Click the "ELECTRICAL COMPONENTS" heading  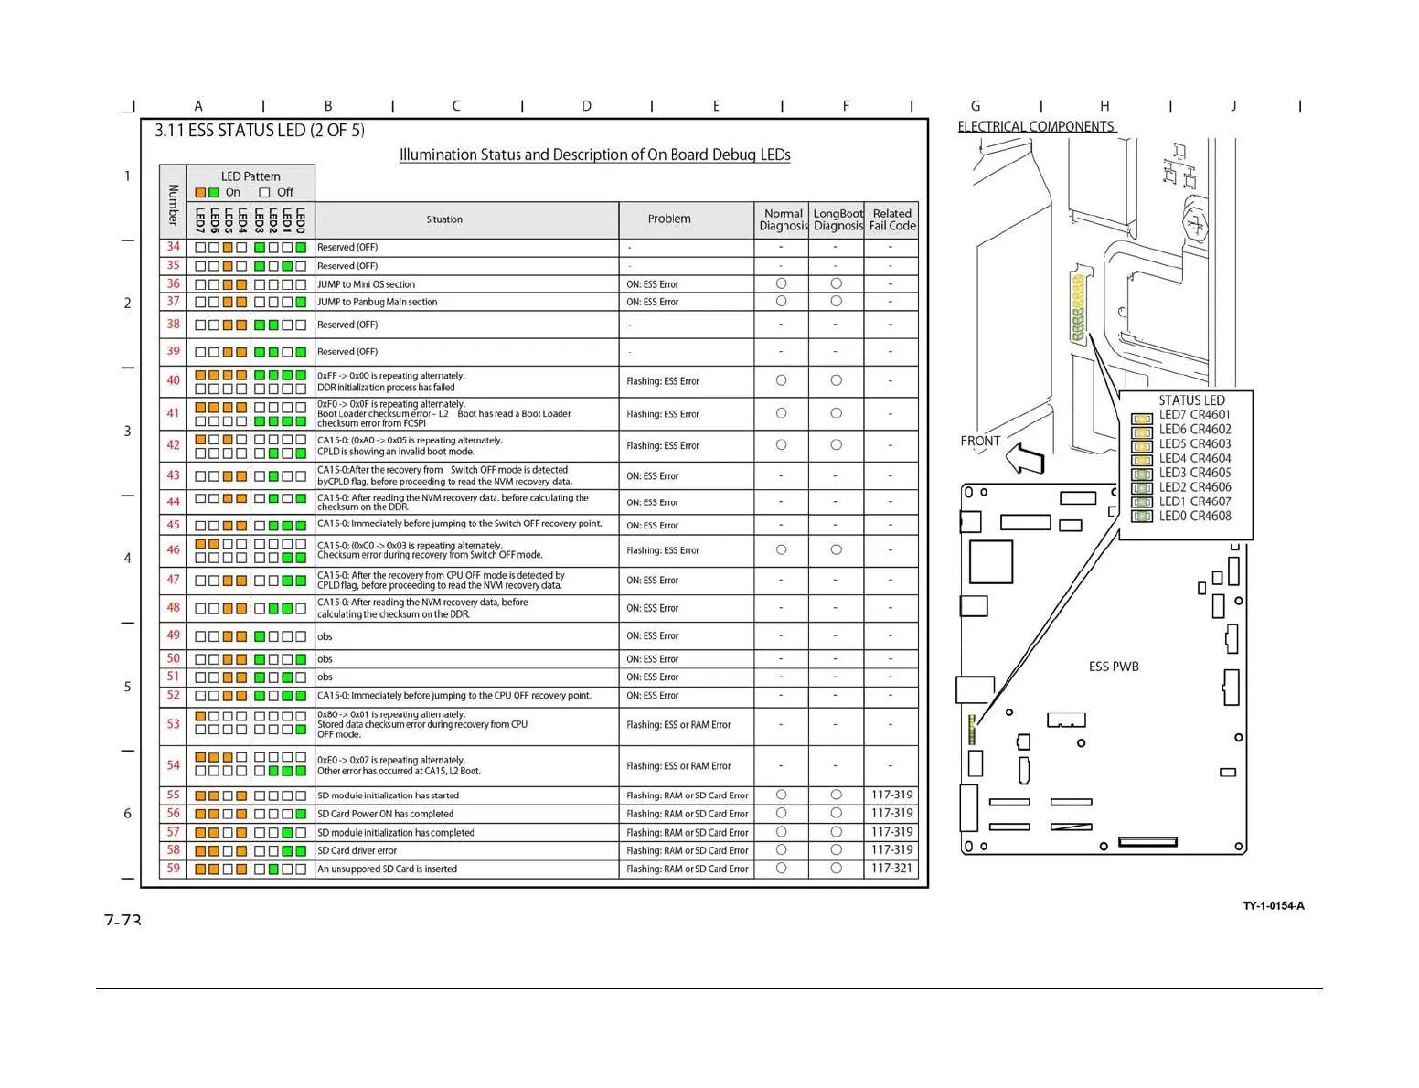(x=1036, y=126)
